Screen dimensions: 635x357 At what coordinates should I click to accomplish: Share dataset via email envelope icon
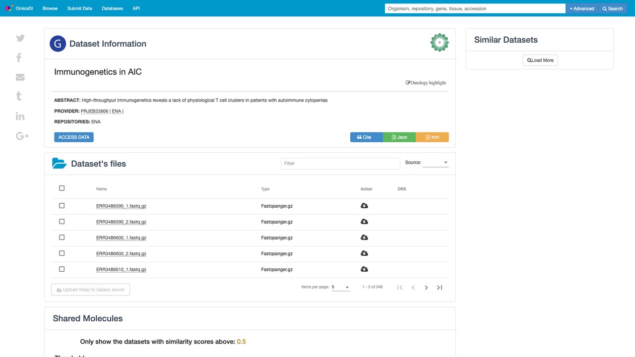coord(20,77)
